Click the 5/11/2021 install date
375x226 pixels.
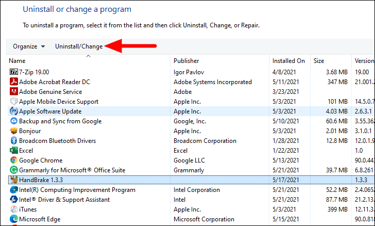coord(285,82)
